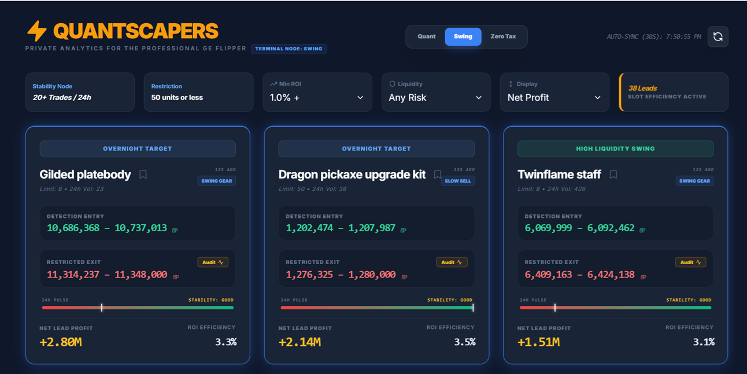
Task: Open Audit for Twinflame staff
Action: click(690, 262)
